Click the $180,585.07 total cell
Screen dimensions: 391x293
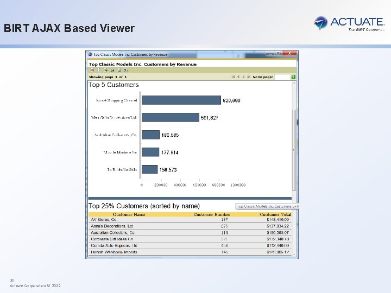[x=278, y=232]
